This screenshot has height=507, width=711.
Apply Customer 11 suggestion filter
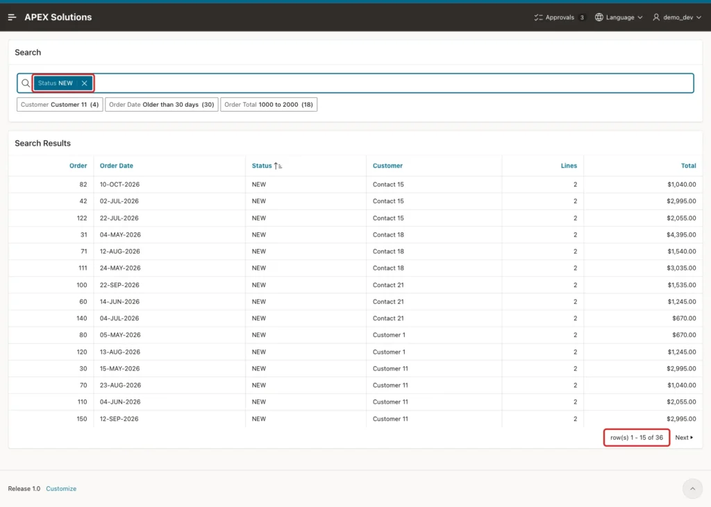[60, 104]
